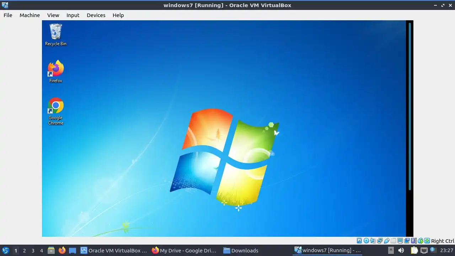Open the Machine menu

pos(30,15)
